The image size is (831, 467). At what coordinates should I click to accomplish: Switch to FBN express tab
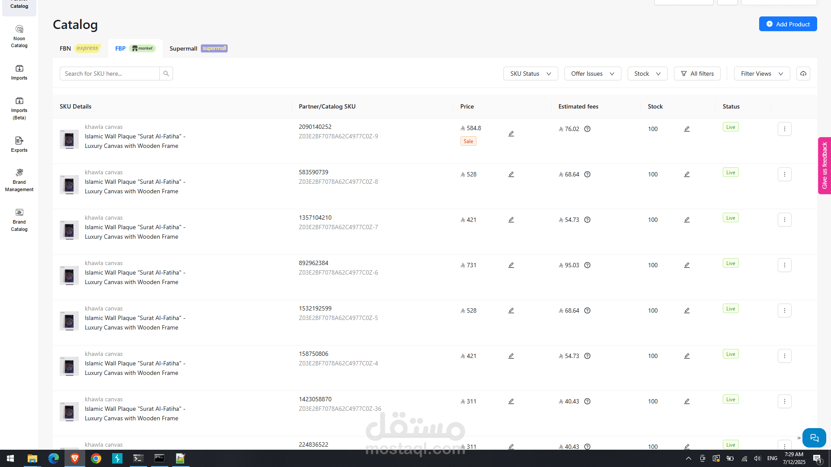click(x=80, y=48)
